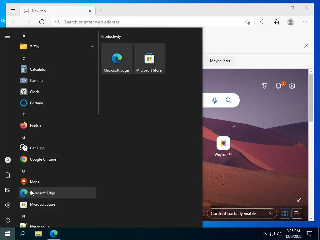Launch Google Chrome from app list
320x240 pixels.
(x=57, y=159)
